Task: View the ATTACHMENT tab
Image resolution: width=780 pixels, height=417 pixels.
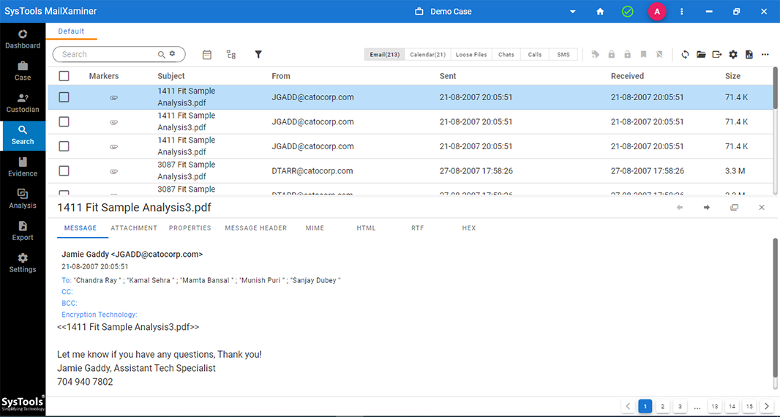Action: pos(134,228)
